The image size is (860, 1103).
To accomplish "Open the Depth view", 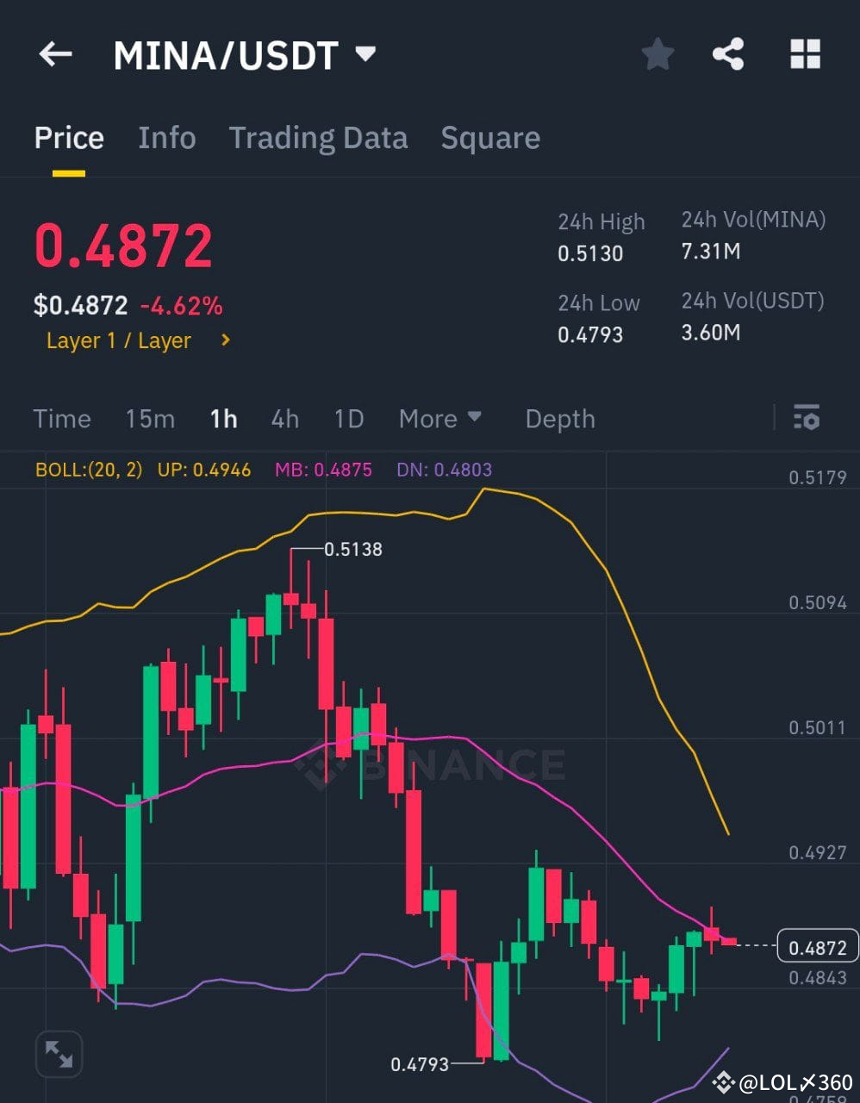I will [x=560, y=418].
